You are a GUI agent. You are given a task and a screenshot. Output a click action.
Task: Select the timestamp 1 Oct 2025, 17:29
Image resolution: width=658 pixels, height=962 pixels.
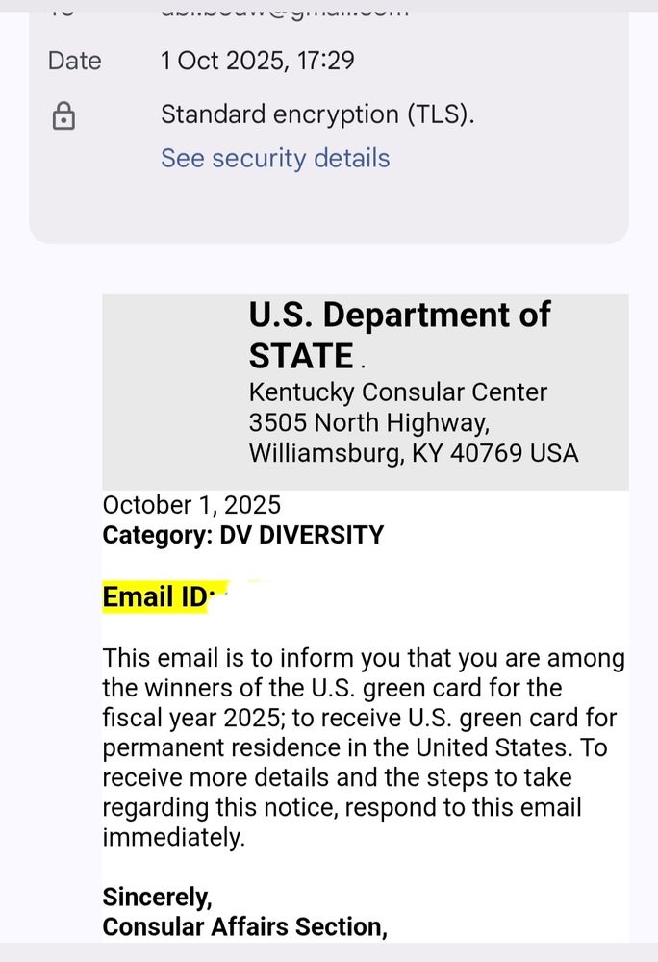259,60
